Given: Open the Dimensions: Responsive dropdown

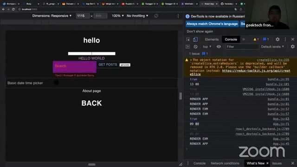Looking at the screenshot, I should click(52, 16).
